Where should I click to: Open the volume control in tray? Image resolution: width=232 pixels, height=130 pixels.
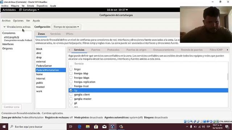pos(203,127)
